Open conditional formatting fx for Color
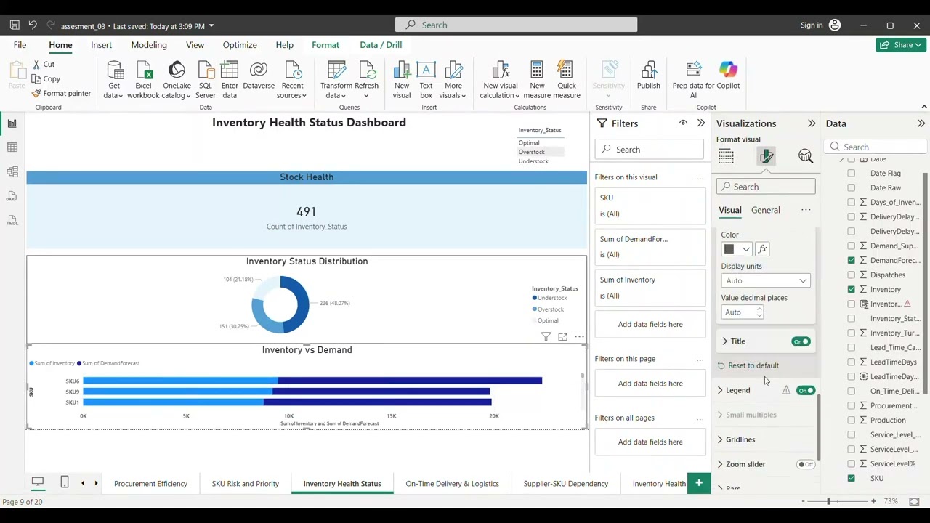930x523 pixels. [x=762, y=249]
